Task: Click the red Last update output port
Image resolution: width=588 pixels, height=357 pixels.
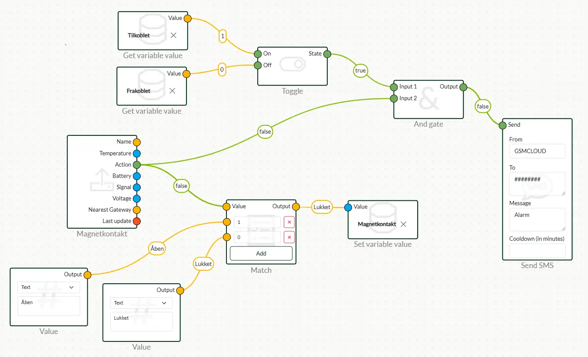Action: 136,221
